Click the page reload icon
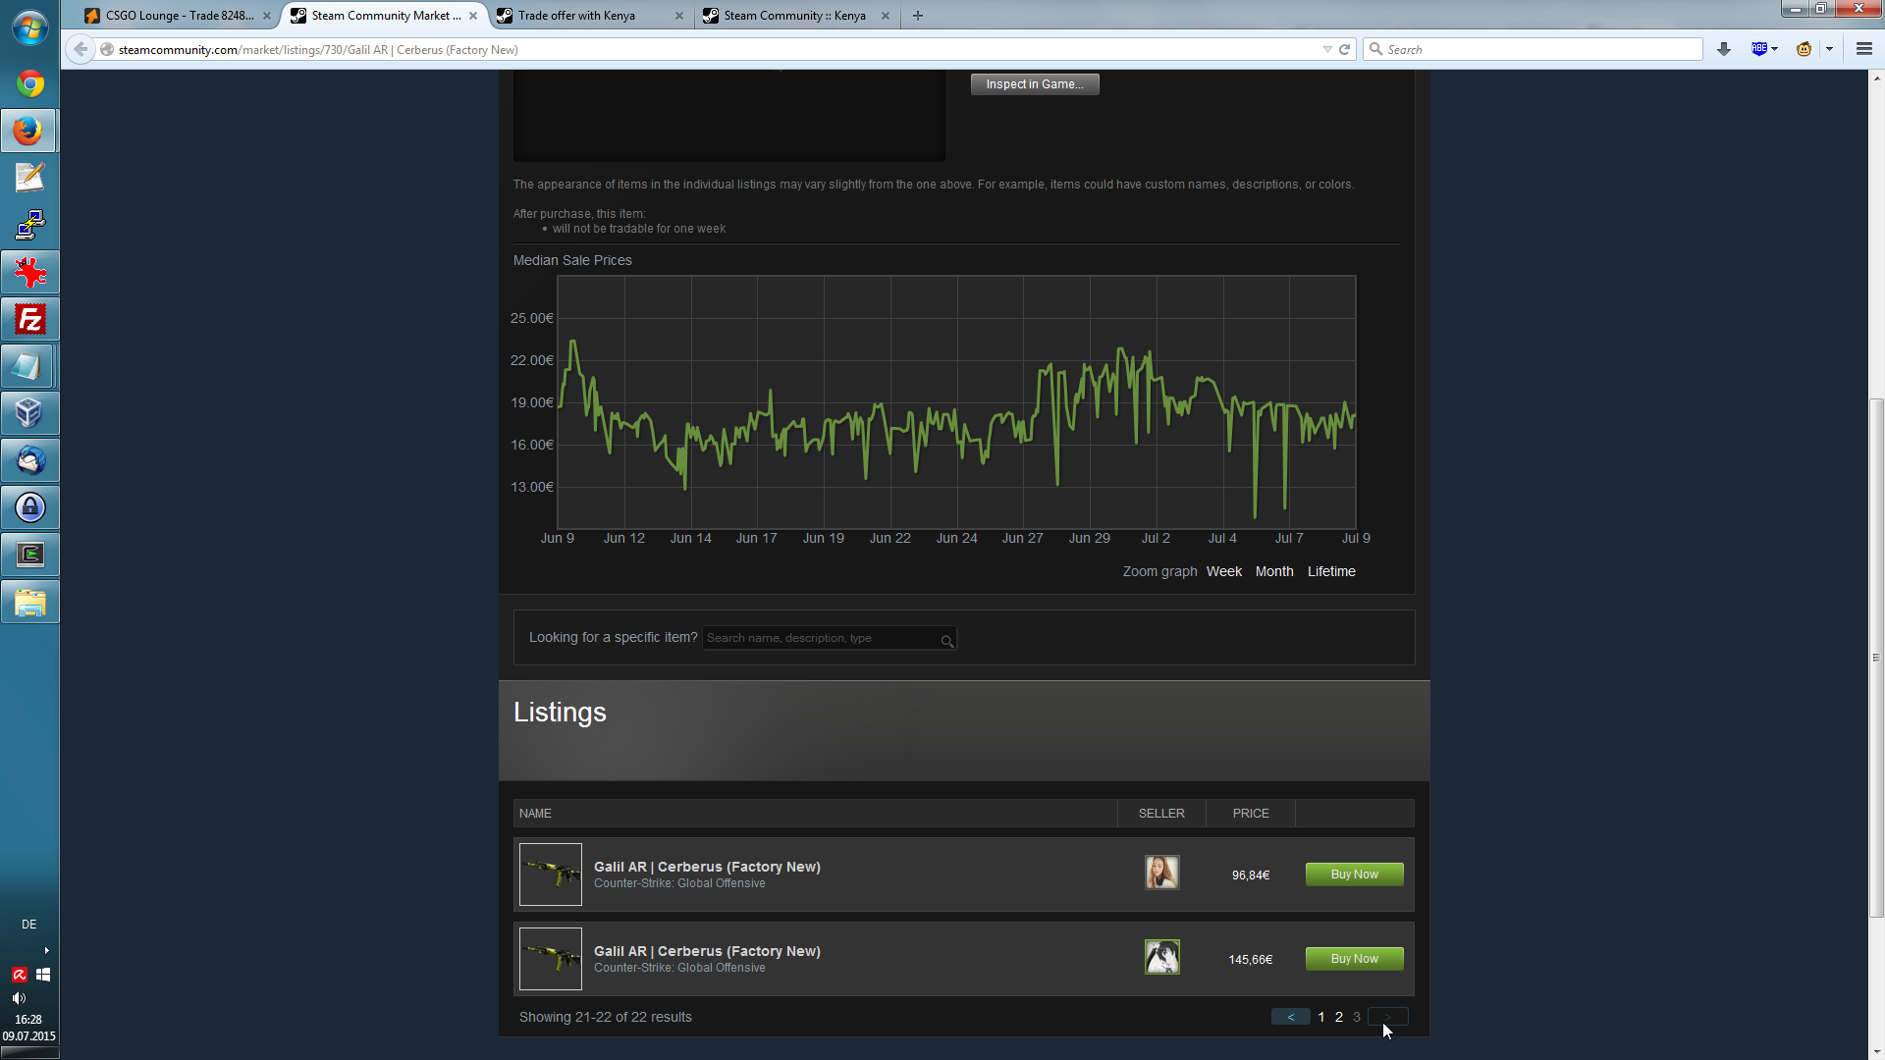 pos(1345,49)
